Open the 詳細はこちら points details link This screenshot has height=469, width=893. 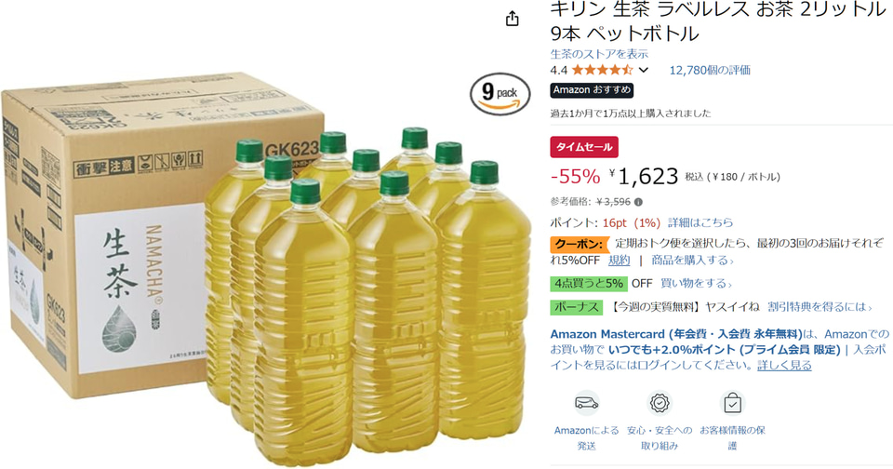pyautogui.click(x=700, y=222)
